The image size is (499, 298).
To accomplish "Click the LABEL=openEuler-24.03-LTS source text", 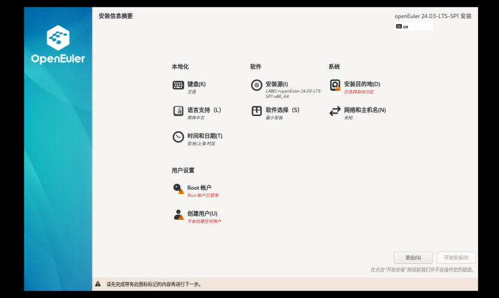I will [x=294, y=94].
